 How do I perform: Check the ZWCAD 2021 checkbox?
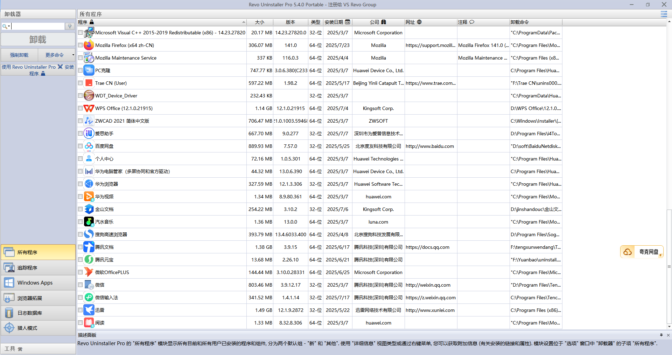click(80, 121)
